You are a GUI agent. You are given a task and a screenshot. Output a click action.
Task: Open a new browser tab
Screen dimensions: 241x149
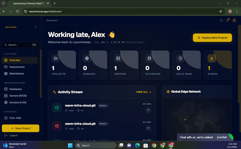(x=55, y=3)
